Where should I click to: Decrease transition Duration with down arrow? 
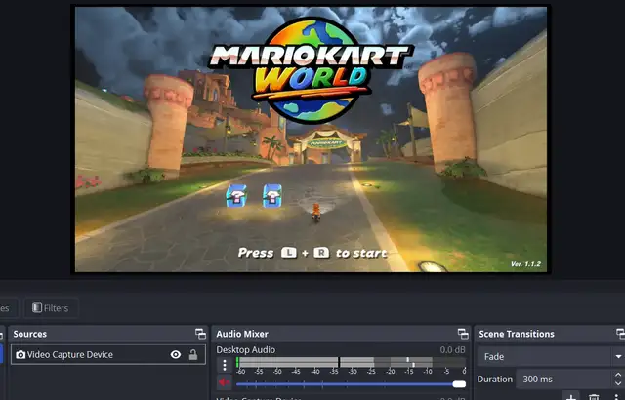tap(618, 383)
